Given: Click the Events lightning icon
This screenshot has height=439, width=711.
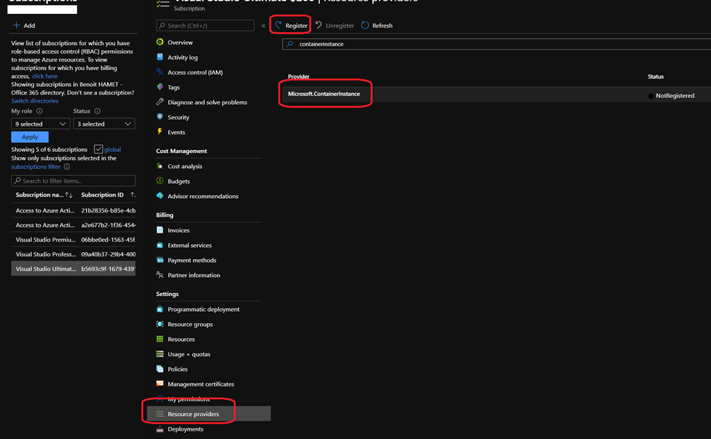Looking at the screenshot, I should click(x=160, y=132).
